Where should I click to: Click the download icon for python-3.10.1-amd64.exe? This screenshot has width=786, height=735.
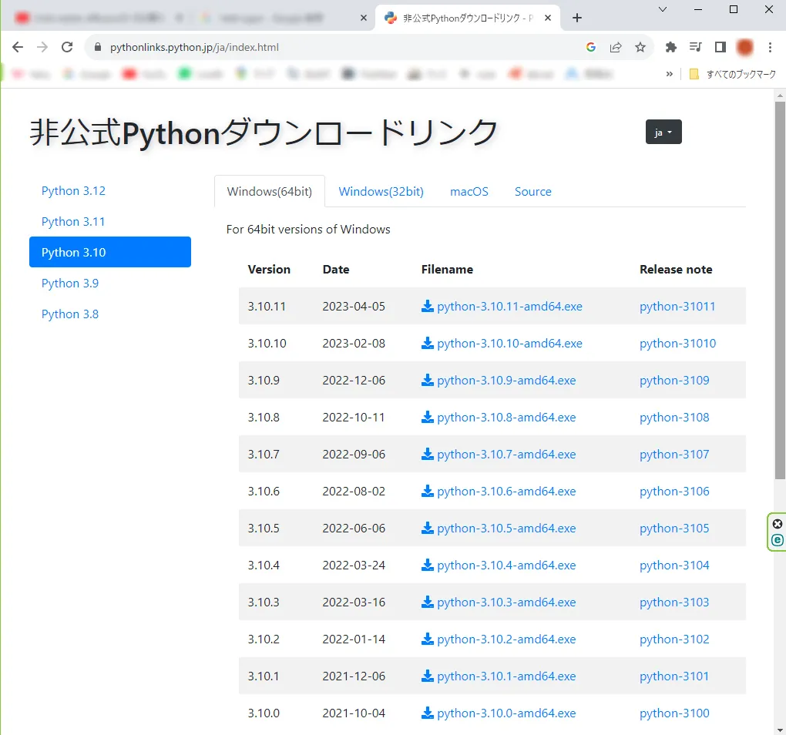427,676
